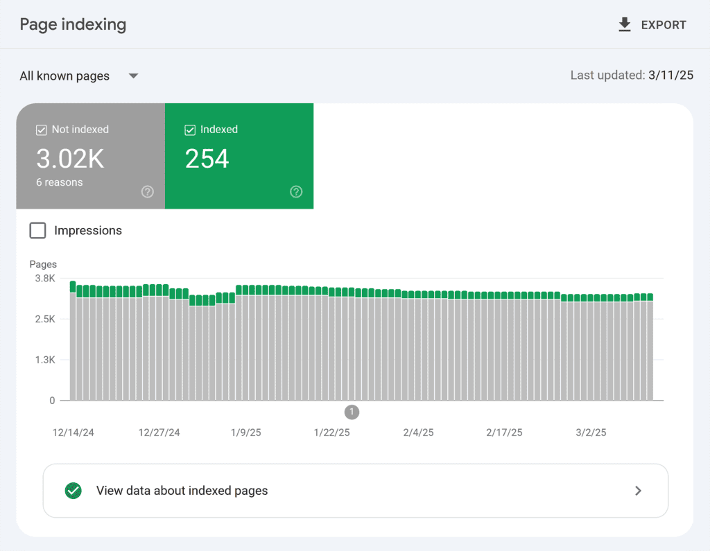The height and width of the screenshot is (551, 710).
Task: Select the Not indexed card above the chart
Action: 90,156
